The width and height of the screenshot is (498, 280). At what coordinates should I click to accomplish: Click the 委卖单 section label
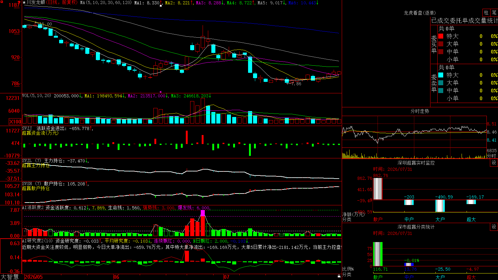click(434, 83)
